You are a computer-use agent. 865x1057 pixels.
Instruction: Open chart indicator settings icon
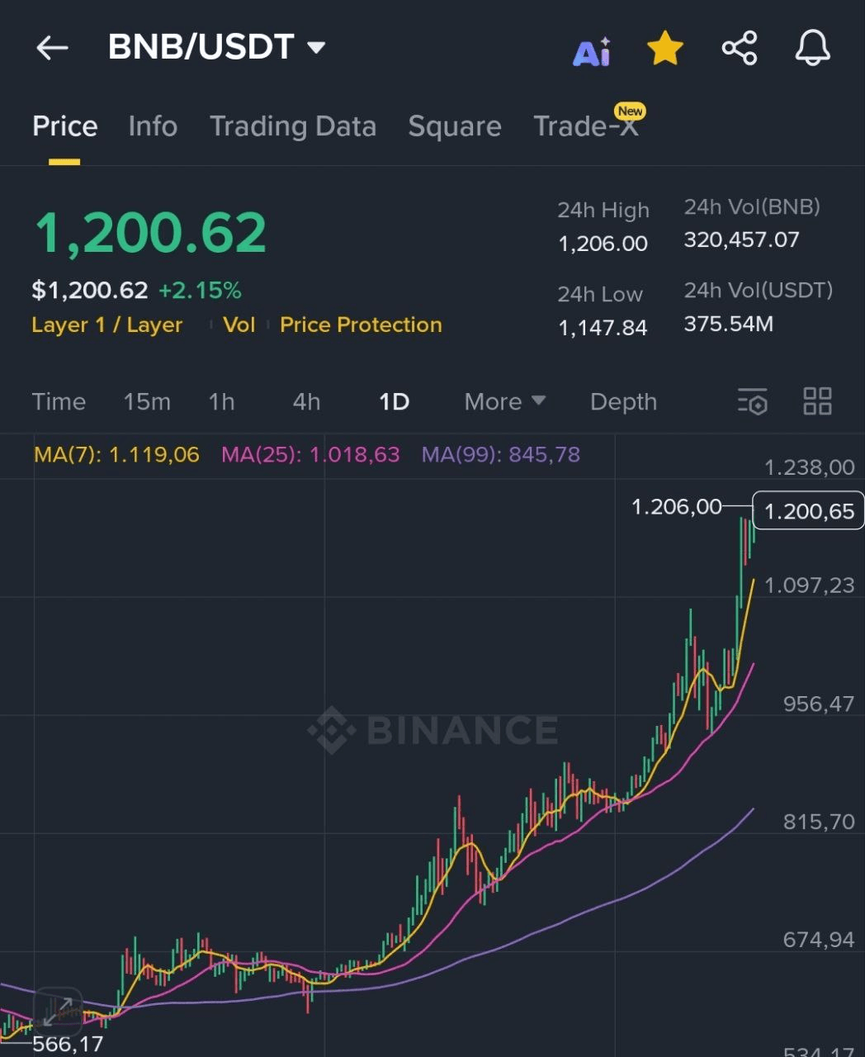click(752, 401)
